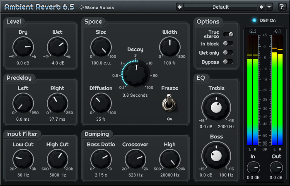Flip the Freeze toggle switch
The width and height of the screenshot is (290, 186).
click(x=169, y=103)
